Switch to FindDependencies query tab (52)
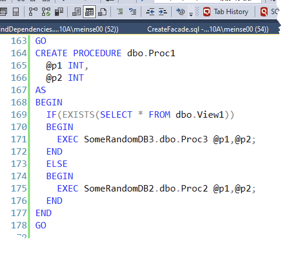295x253 pixels. coord(59,29)
